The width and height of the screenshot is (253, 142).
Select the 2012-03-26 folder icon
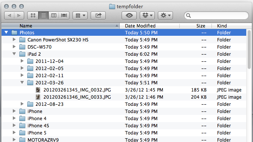point(30,82)
